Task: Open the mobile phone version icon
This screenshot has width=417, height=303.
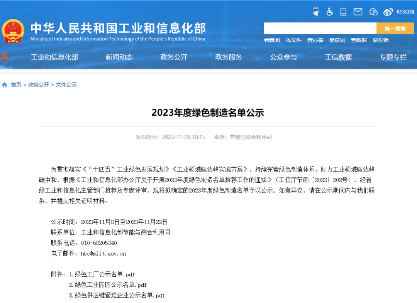Action: click(343, 12)
